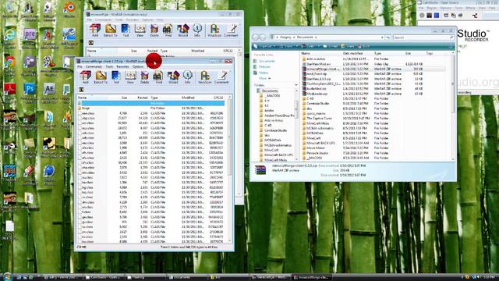Click the Explorer file list vertical scrollbar

452,107
